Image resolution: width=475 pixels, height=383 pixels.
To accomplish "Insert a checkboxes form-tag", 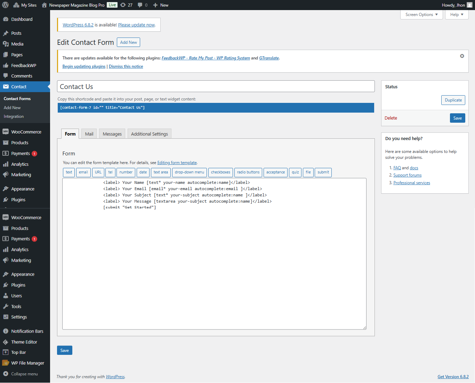I will click(x=220, y=172).
